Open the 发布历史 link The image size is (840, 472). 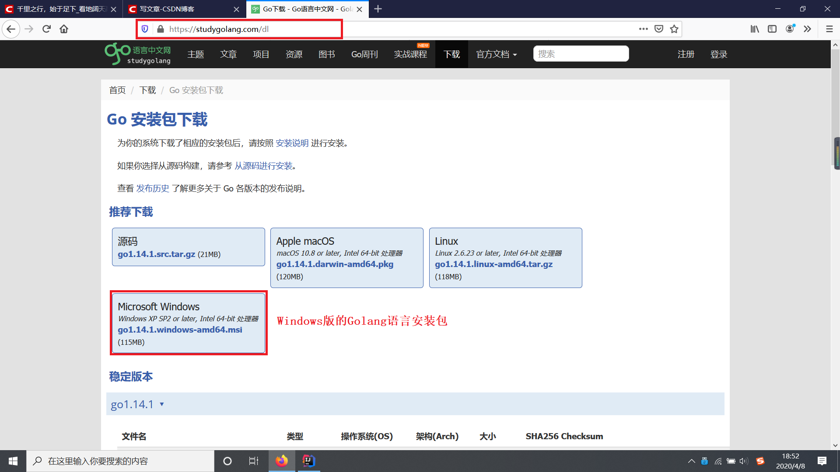[153, 188]
